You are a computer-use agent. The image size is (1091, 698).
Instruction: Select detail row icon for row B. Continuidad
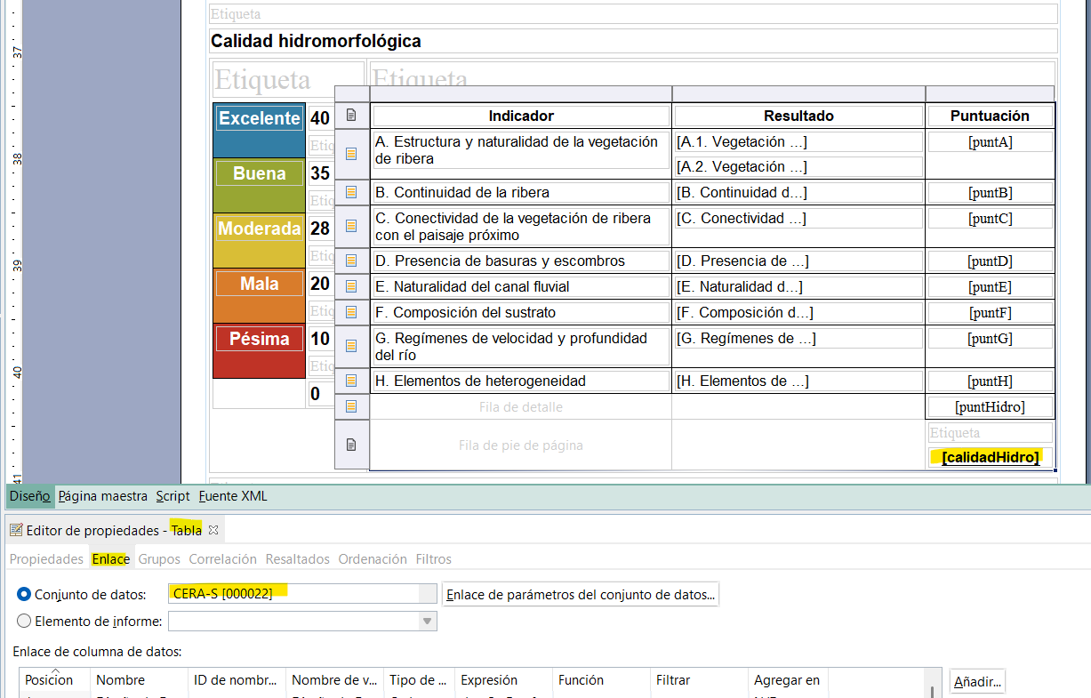(351, 192)
